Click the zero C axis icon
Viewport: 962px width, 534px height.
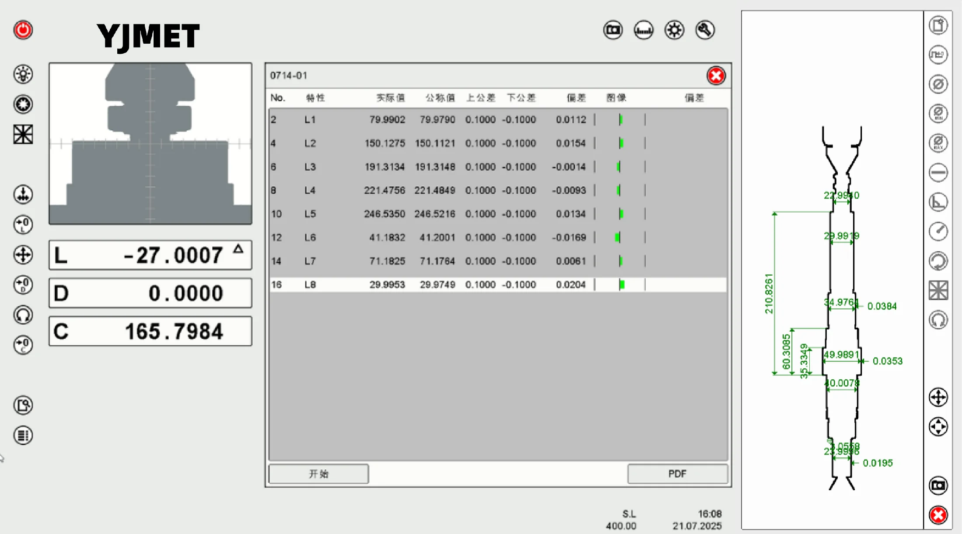pyautogui.click(x=23, y=345)
